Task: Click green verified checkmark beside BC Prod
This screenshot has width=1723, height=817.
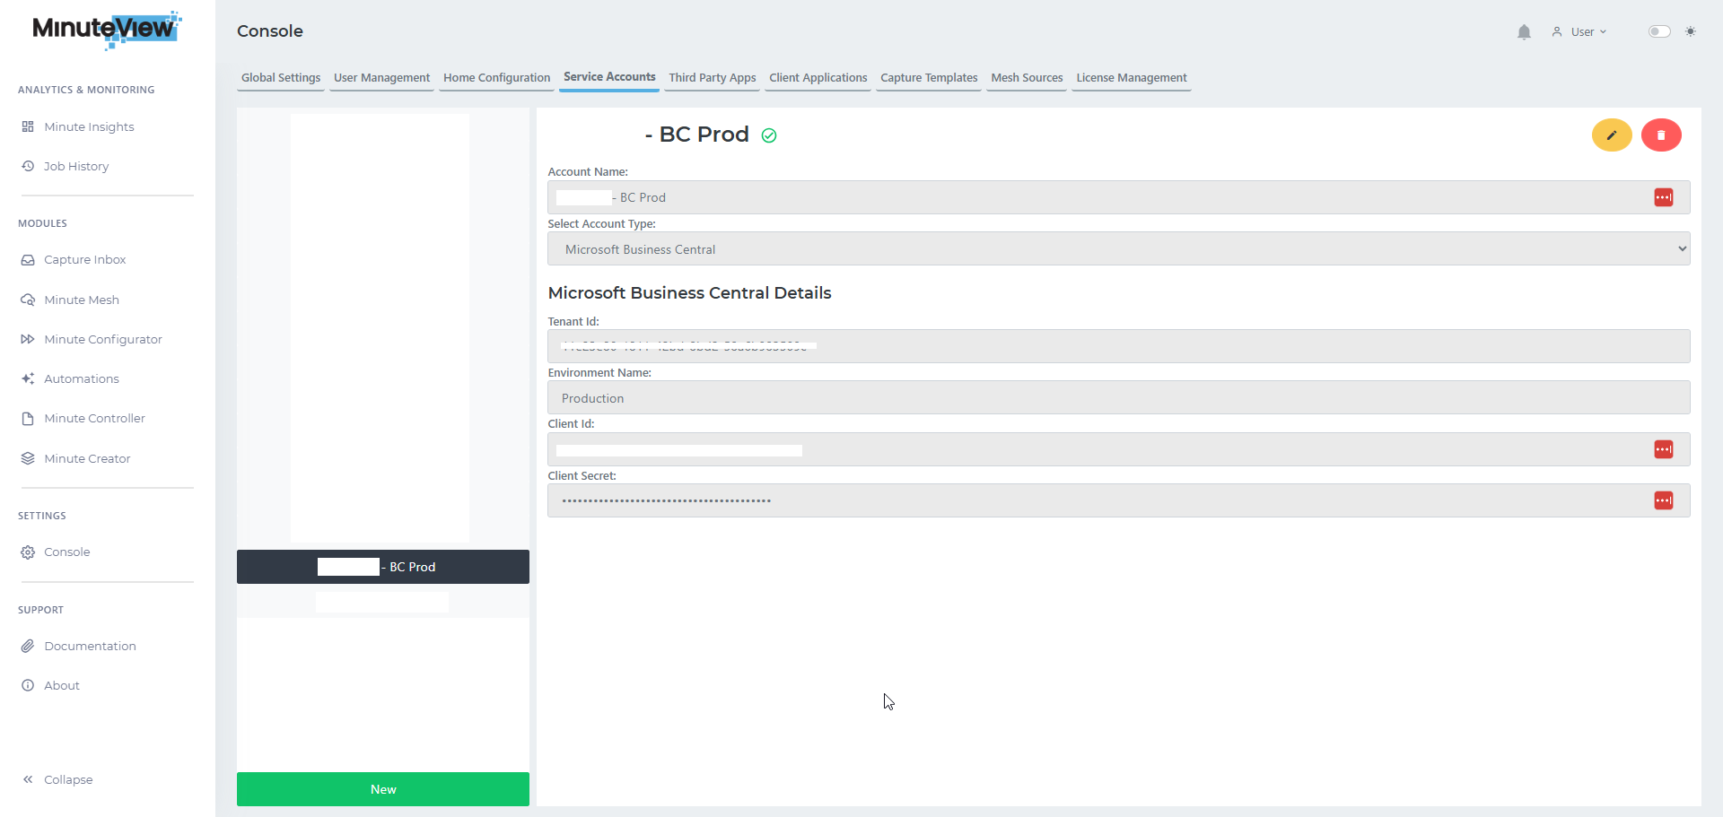Action: (x=769, y=135)
